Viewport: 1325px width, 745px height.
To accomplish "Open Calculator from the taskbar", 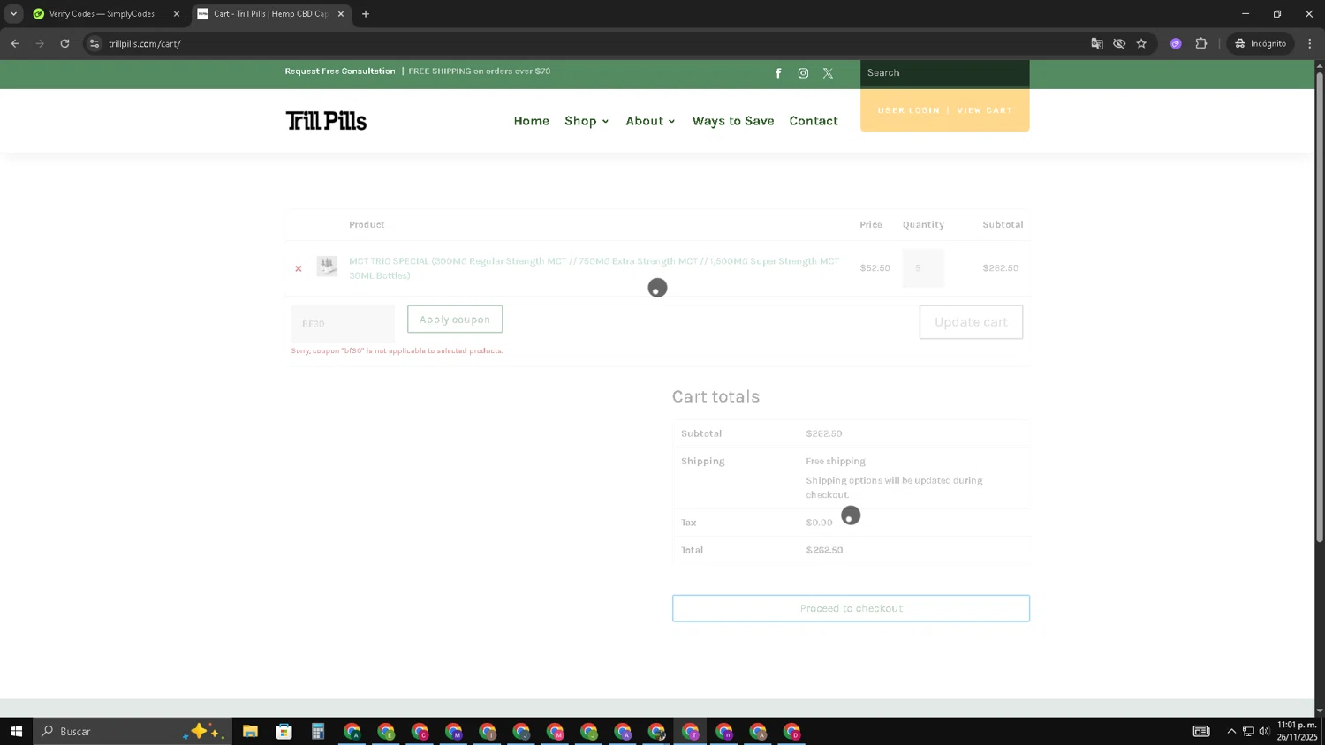I will [318, 731].
